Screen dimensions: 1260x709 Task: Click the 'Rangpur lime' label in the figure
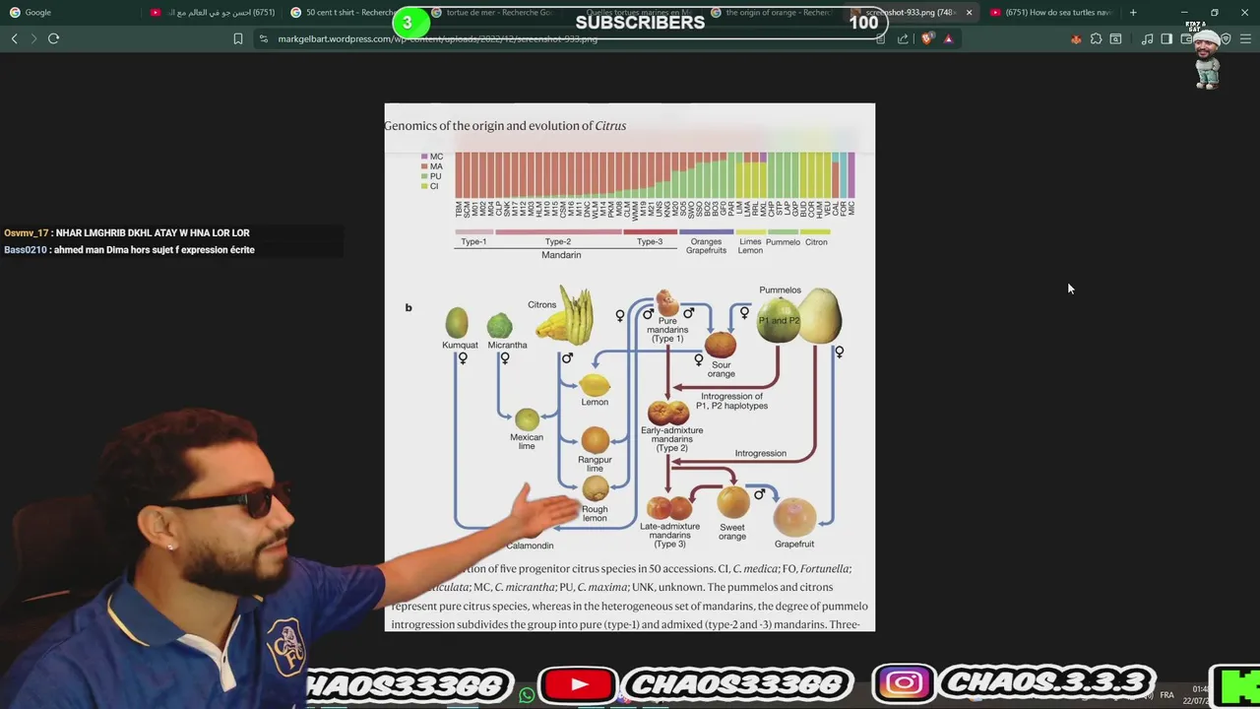tap(595, 464)
